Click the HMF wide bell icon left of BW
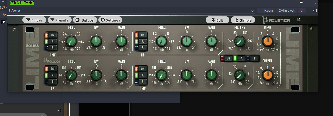 [88, 47]
